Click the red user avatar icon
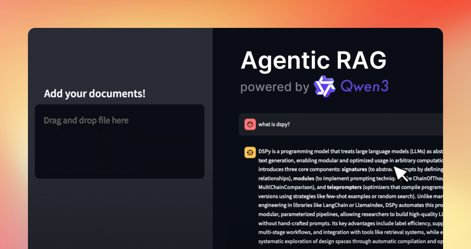471x249 pixels. (x=250, y=124)
